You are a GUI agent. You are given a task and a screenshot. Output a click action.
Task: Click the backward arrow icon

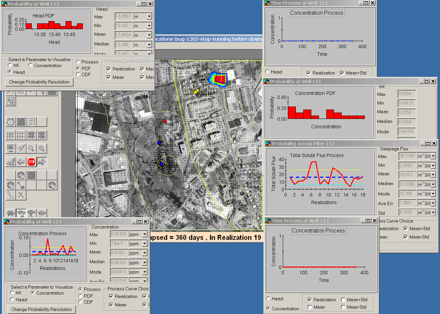(x=21, y=162)
